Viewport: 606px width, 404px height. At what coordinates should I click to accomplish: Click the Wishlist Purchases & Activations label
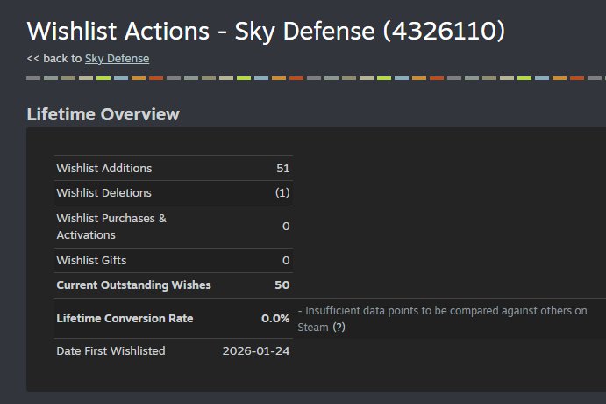[111, 227]
